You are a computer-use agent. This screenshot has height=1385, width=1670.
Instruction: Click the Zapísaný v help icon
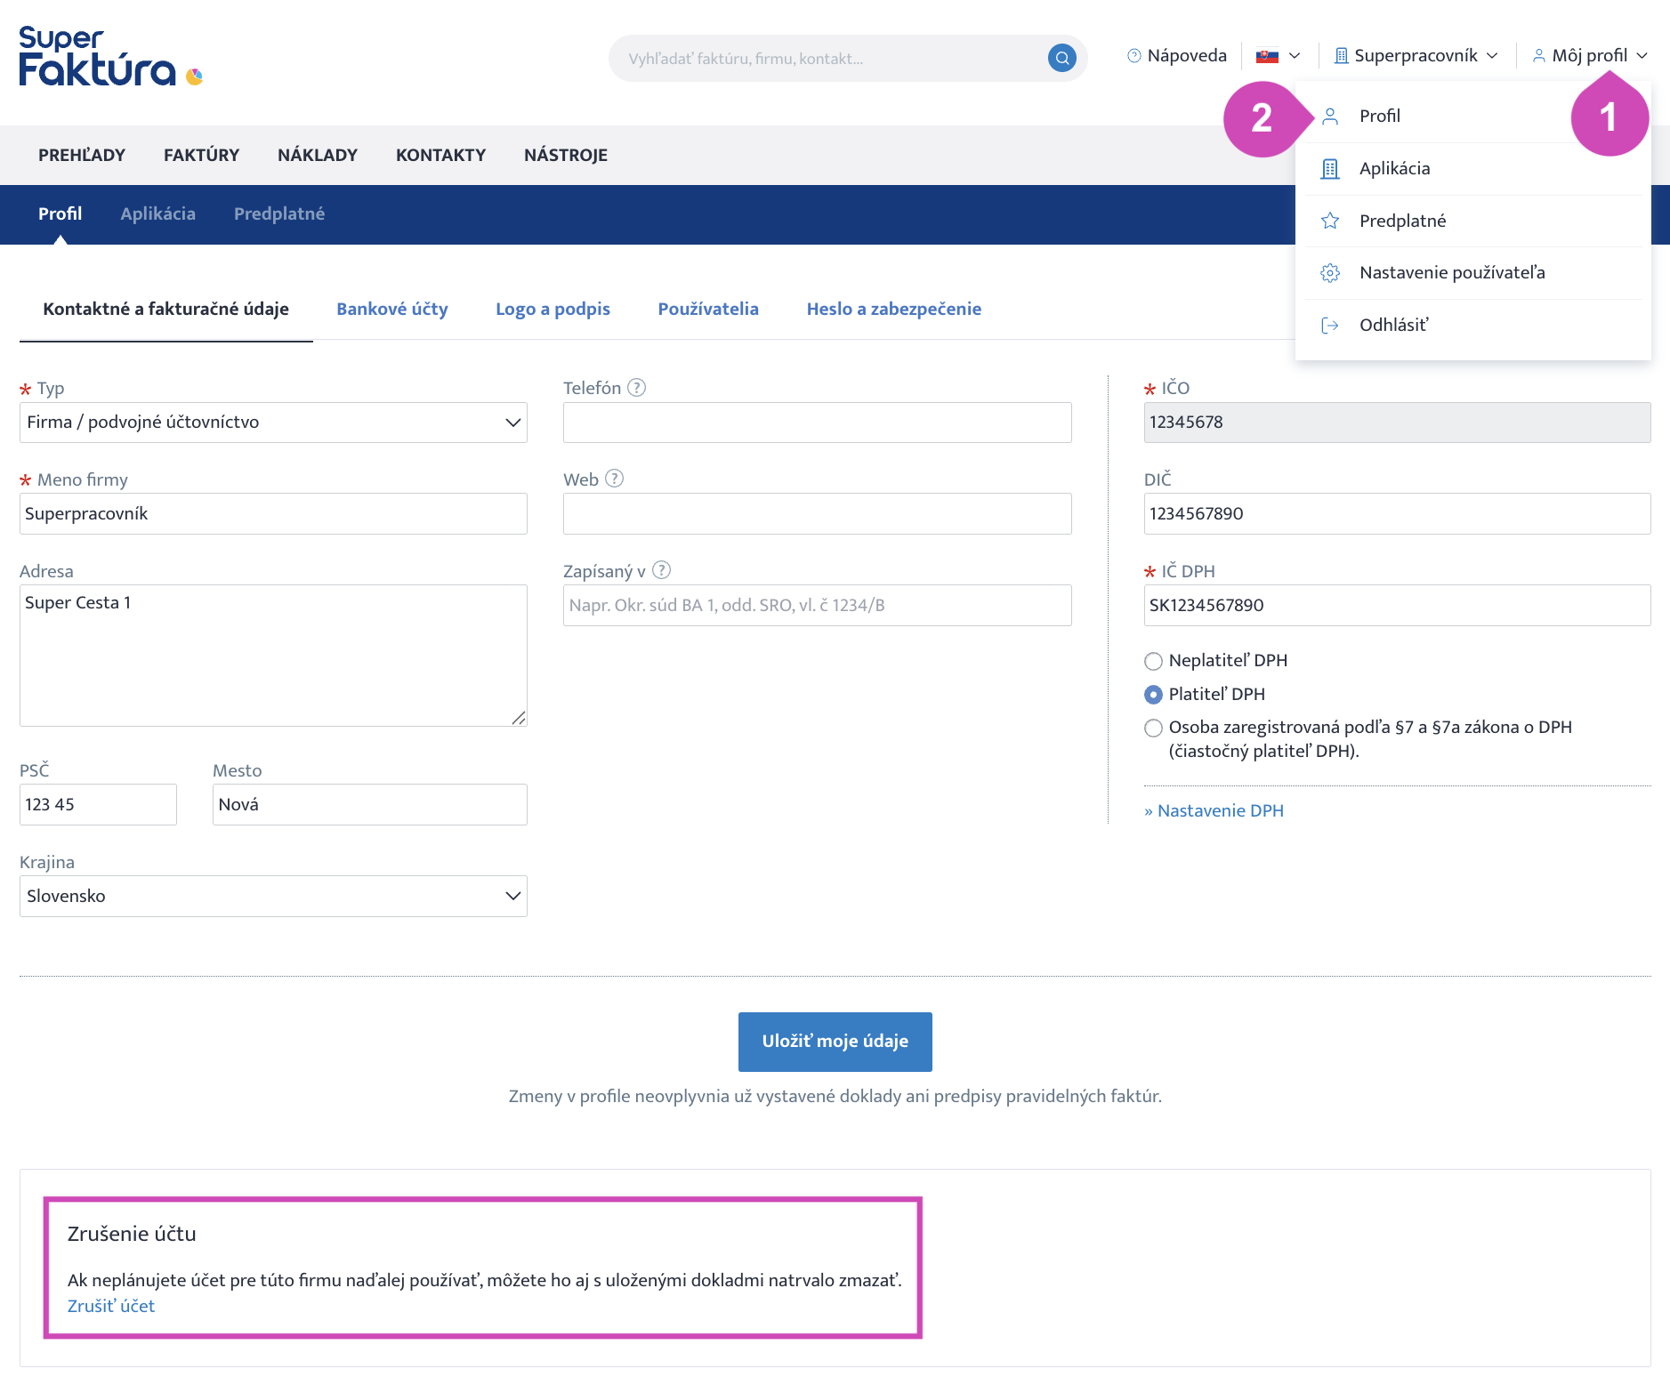661,570
